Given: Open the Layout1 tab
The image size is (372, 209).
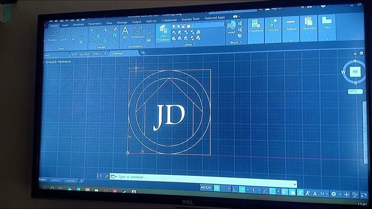Looking at the screenshot, I should coord(55,180).
